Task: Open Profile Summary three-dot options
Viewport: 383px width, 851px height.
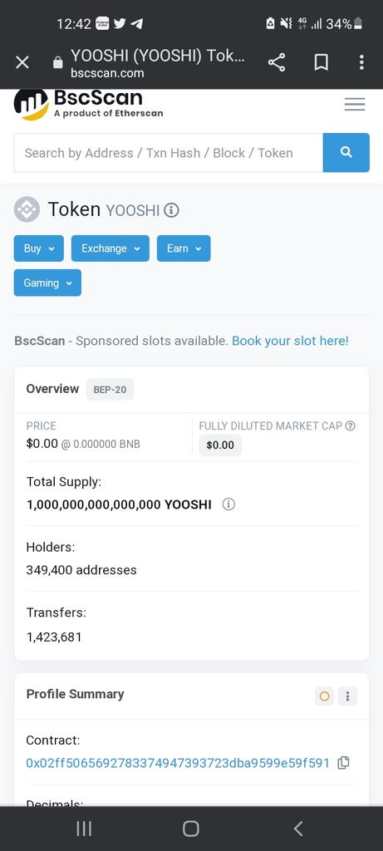Action: pyautogui.click(x=348, y=696)
